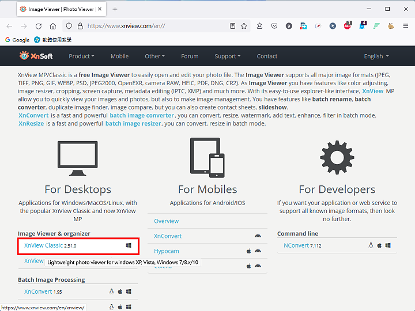Maximize the browser window

(x=387, y=9)
